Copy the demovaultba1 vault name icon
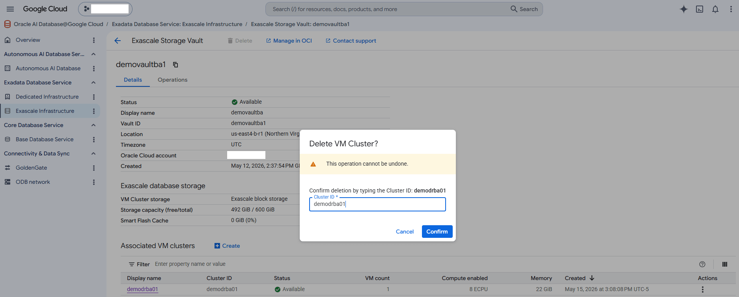The height and width of the screenshot is (297, 739). pyautogui.click(x=175, y=65)
